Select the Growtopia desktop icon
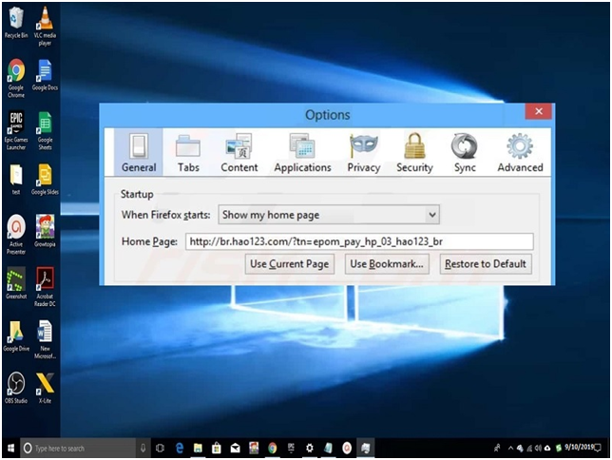Screen dimensions: 612x460 pyautogui.click(x=45, y=231)
